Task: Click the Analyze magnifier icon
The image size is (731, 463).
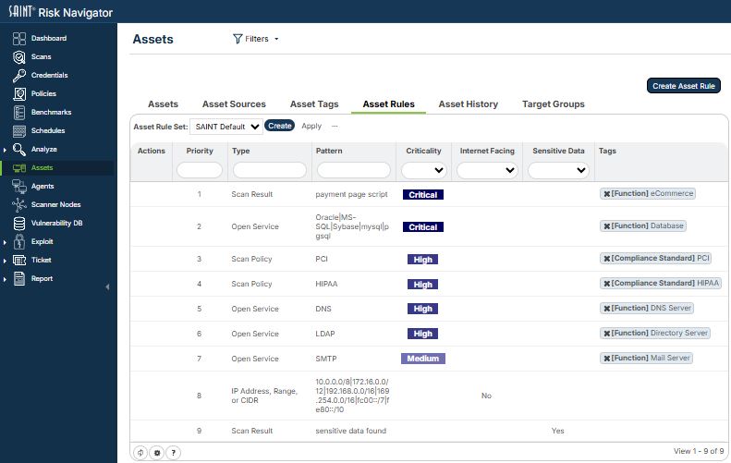Action: (x=19, y=149)
